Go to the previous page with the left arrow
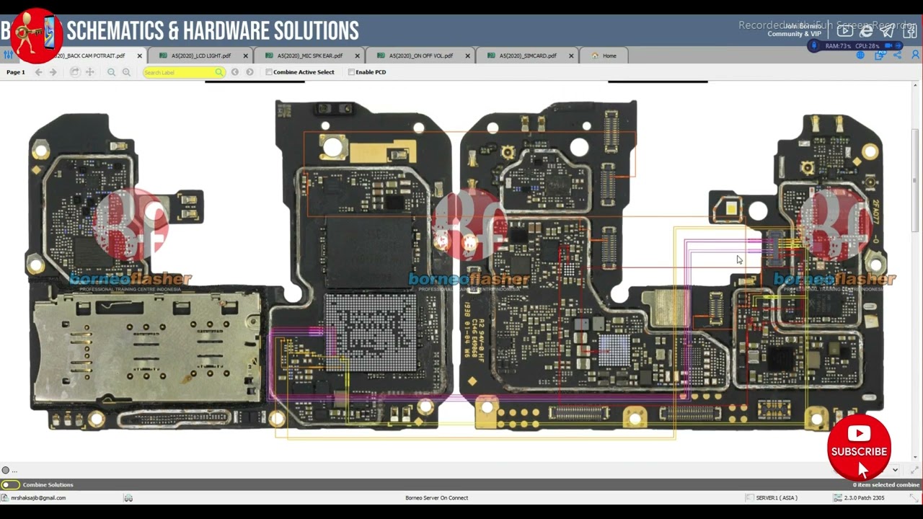The width and height of the screenshot is (923, 519). [x=38, y=72]
